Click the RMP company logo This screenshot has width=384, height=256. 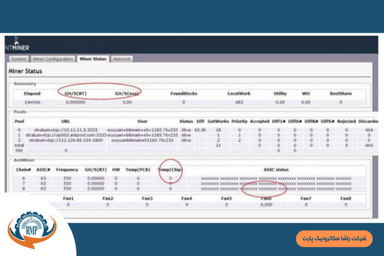(x=31, y=228)
